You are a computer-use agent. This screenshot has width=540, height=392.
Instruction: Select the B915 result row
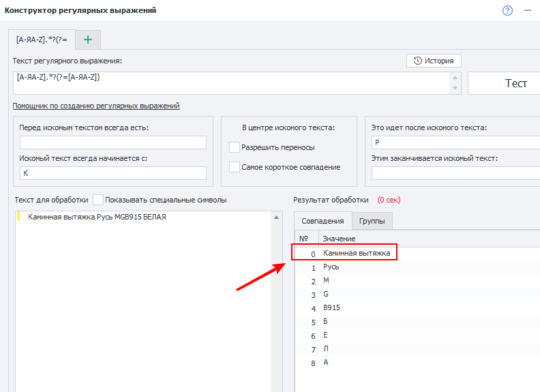tap(331, 307)
